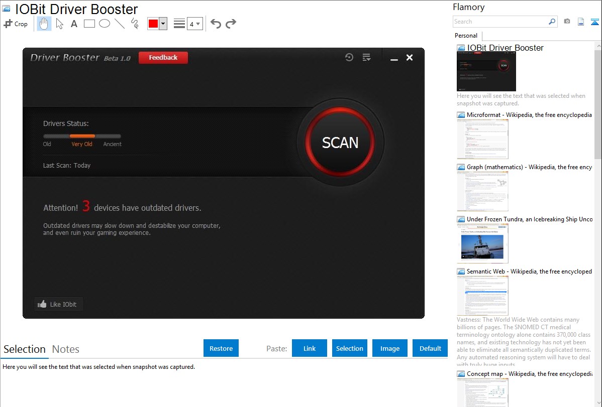Select the straight line tool
The image size is (602, 407).
point(120,24)
